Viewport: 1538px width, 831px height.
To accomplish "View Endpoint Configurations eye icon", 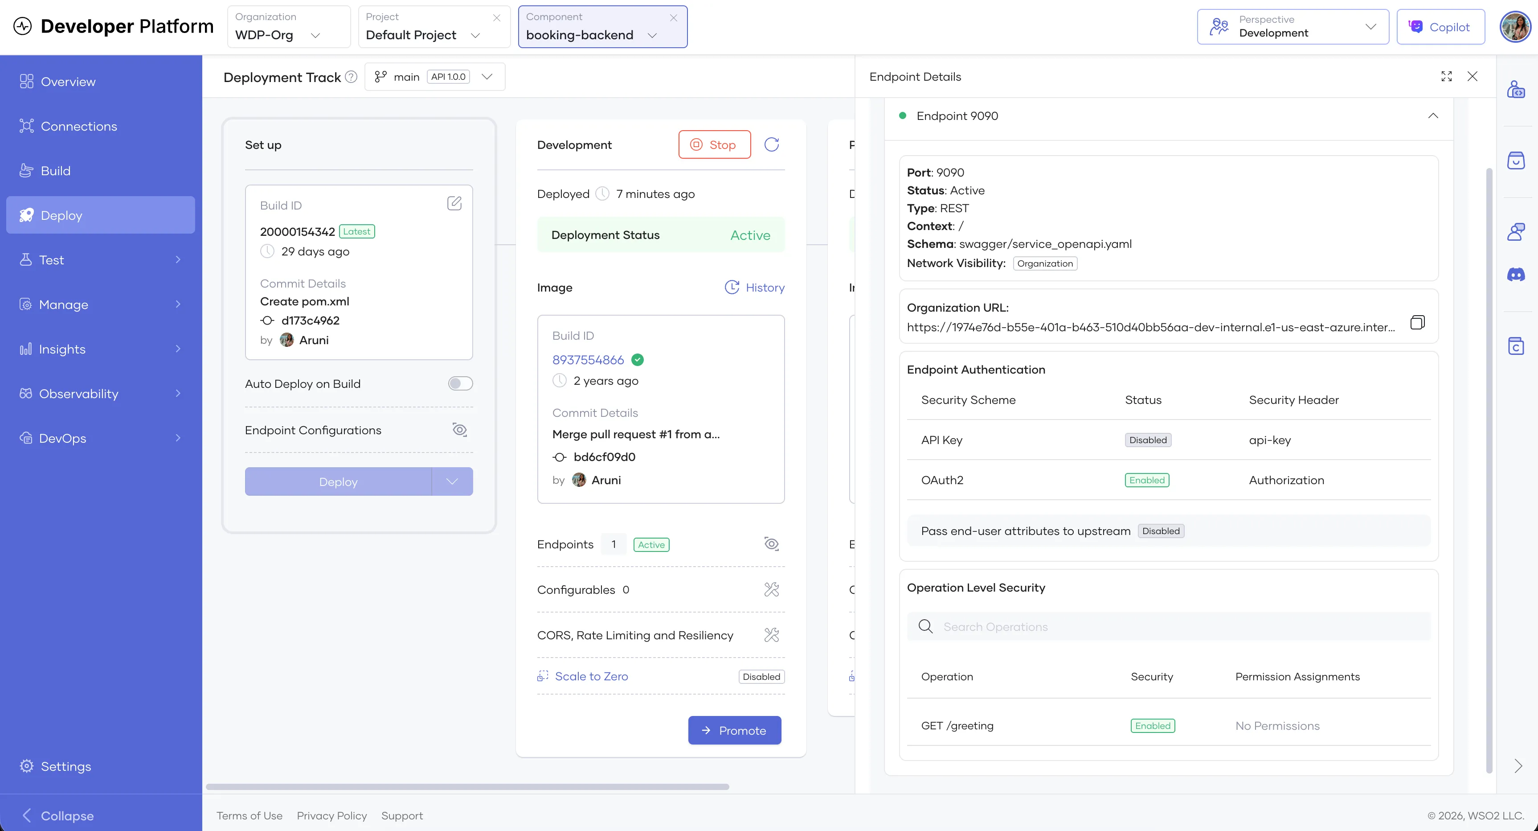I will (x=459, y=430).
